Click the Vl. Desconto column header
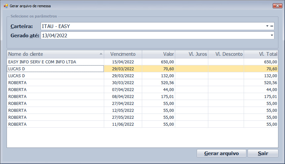 click(x=226, y=54)
